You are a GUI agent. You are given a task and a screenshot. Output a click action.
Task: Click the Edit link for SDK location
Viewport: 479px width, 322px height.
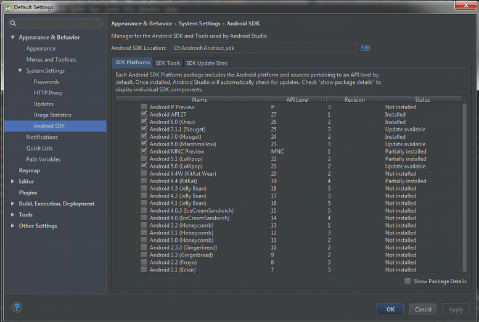pos(366,47)
